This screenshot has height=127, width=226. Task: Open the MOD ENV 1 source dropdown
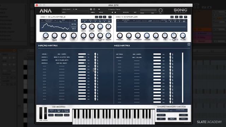[x=119, y=58]
